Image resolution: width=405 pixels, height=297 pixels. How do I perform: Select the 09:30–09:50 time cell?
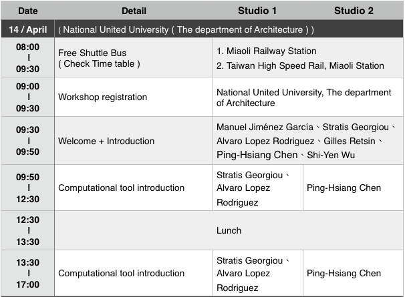click(x=27, y=141)
